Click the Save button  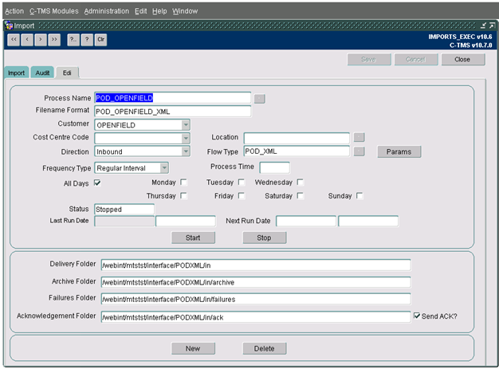click(x=369, y=60)
